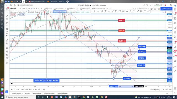Select the 1-day date range
The height and width of the screenshot is (99, 177).
coord(12,90)
